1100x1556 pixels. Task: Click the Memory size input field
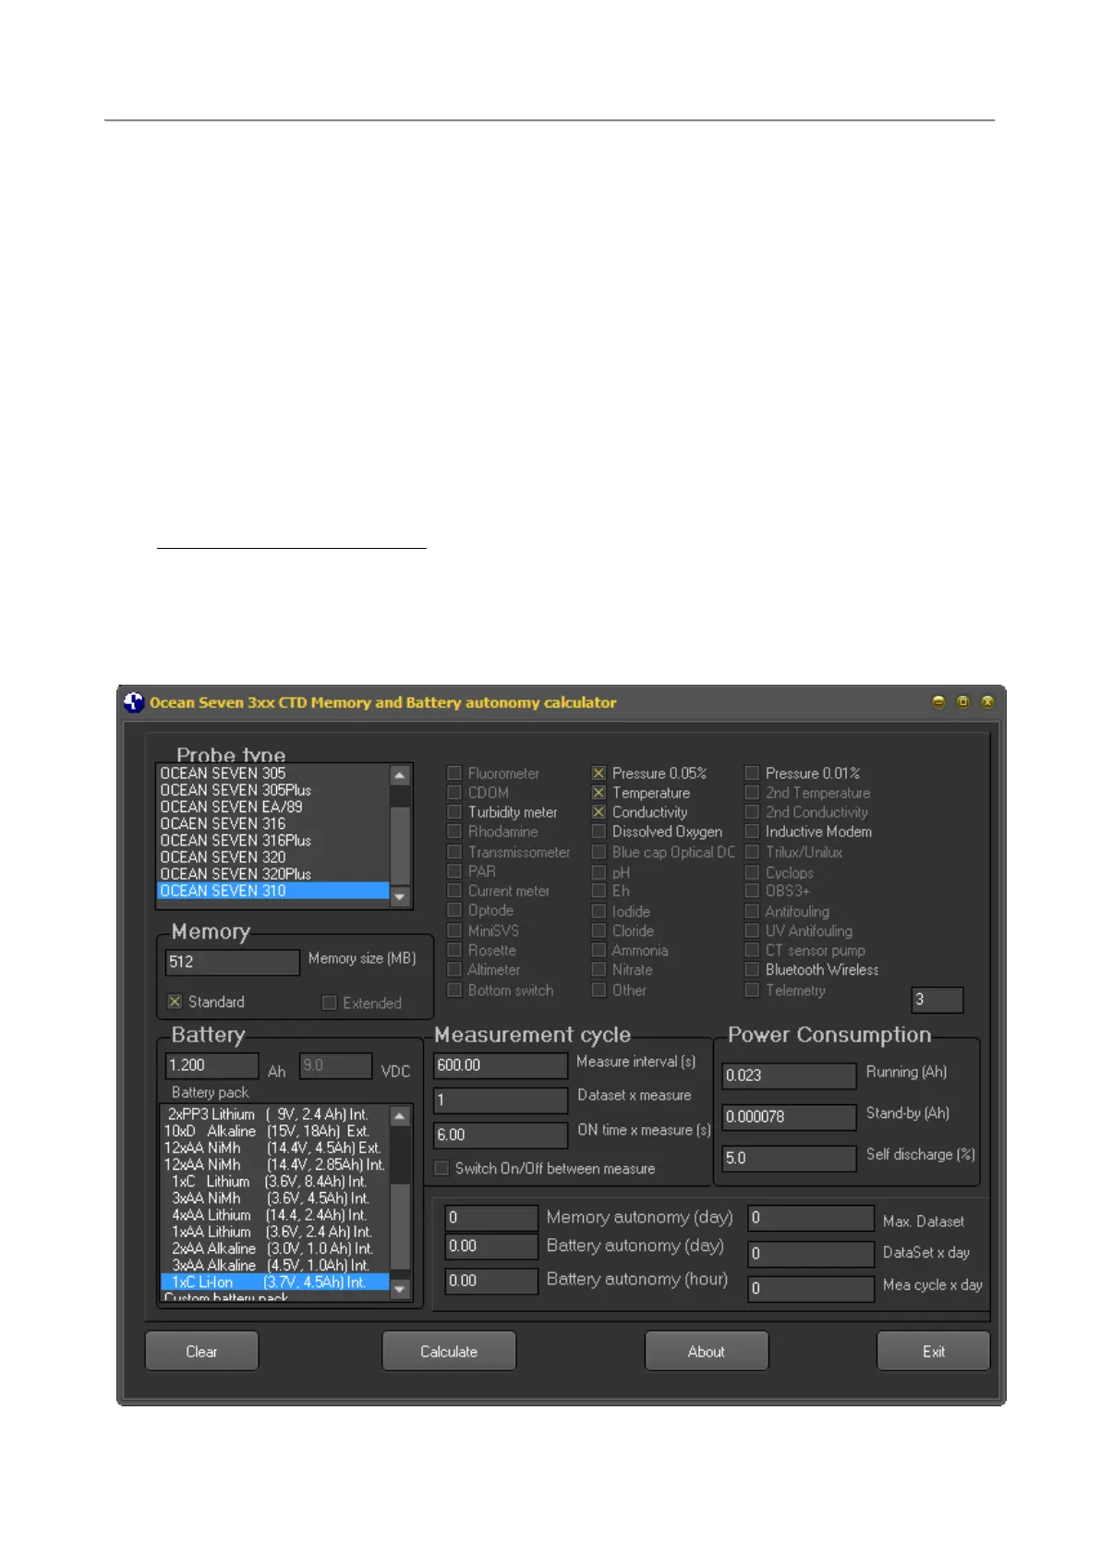pyautogui.click(x=233, y=962)
